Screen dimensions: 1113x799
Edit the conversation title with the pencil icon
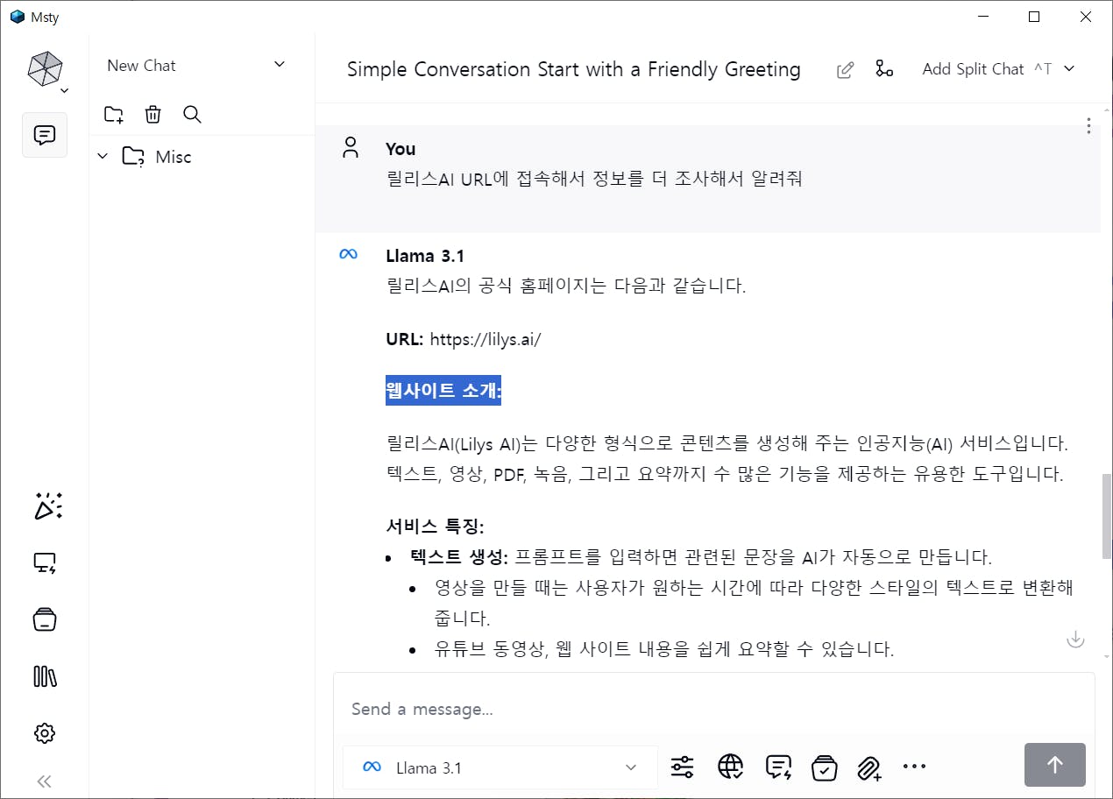[845, 70]
